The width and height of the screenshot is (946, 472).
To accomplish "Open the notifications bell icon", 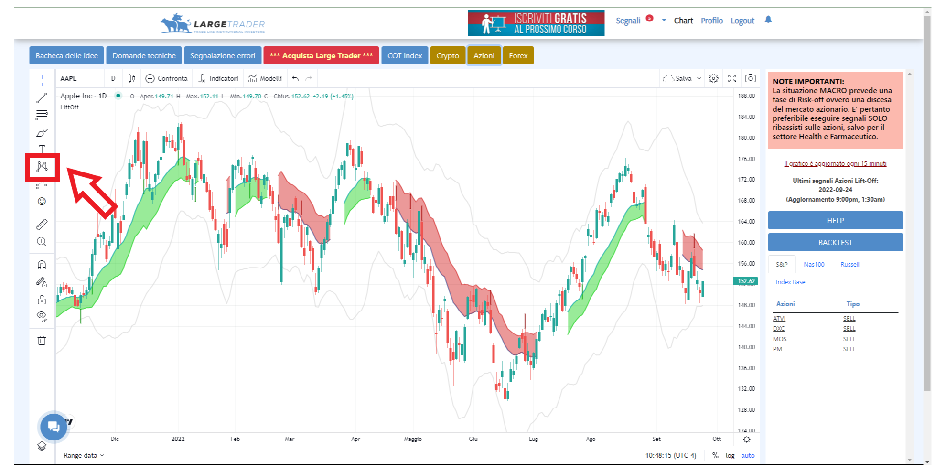I will pyautogui.click(x=768, y=20).
